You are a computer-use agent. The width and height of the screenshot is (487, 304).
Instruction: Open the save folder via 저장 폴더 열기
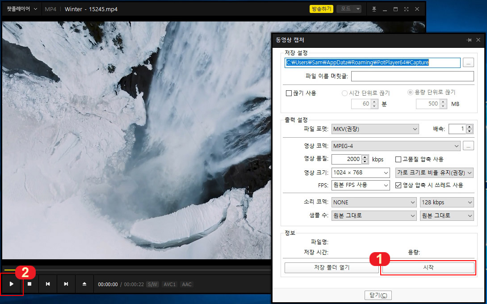[x=332, y=268]
